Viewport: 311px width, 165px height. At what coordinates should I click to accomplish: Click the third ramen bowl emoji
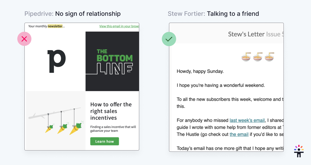[x=270, y=57]
